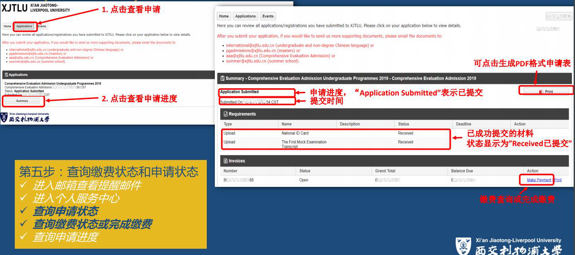The image size is (575, 255).
Task: Open the Events tab on the Summary page
Action: coord(268,16)
